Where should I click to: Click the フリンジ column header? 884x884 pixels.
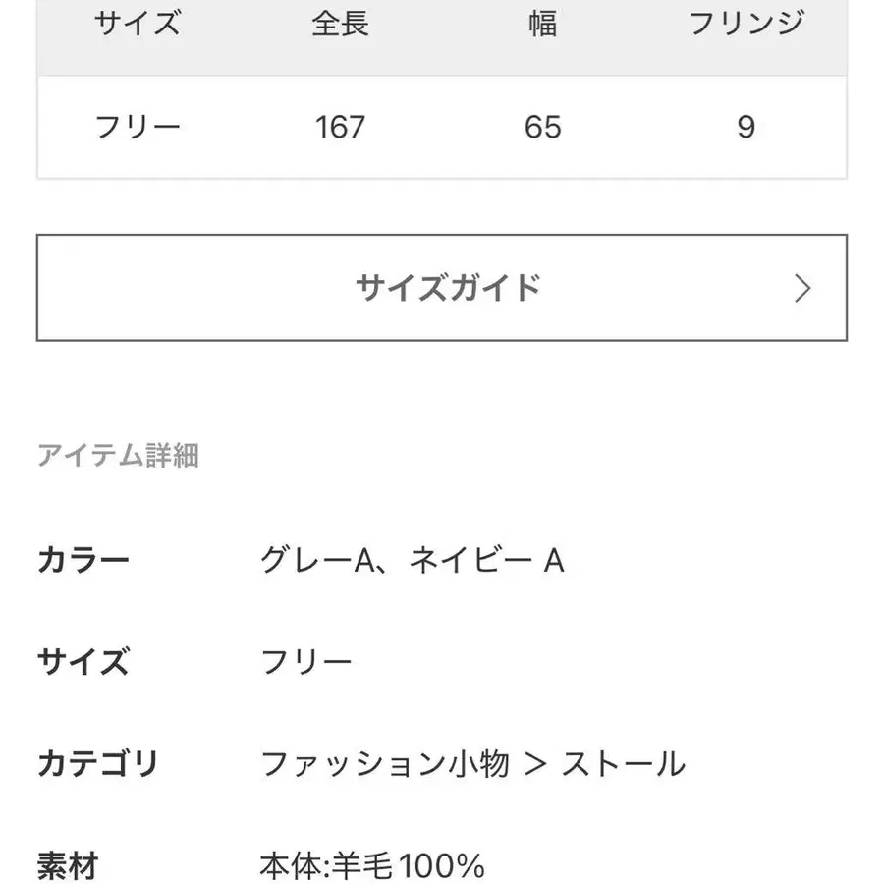click(x=746, y=25)
